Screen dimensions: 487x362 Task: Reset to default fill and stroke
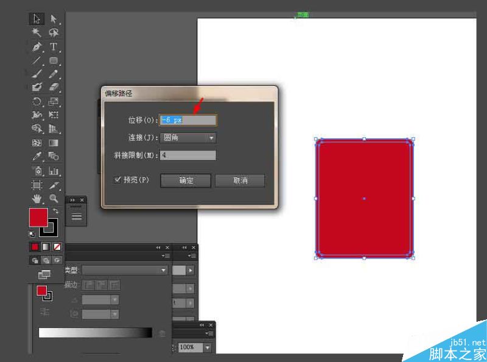(x=32, y=234)
